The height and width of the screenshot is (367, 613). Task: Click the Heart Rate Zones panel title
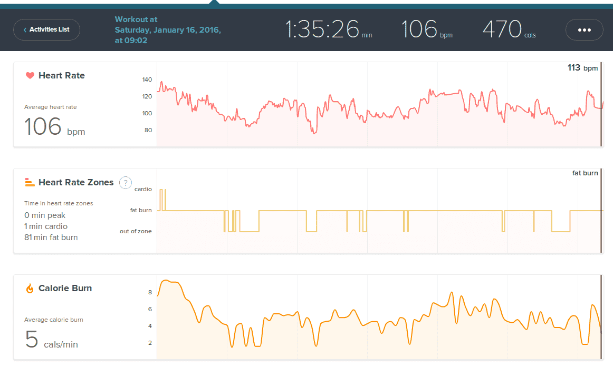pos(76,183)
